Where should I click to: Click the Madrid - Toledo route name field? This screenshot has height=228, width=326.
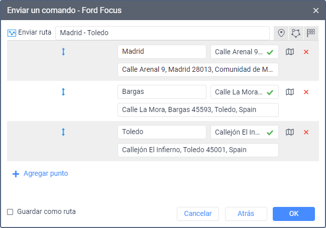click(163, 33)
